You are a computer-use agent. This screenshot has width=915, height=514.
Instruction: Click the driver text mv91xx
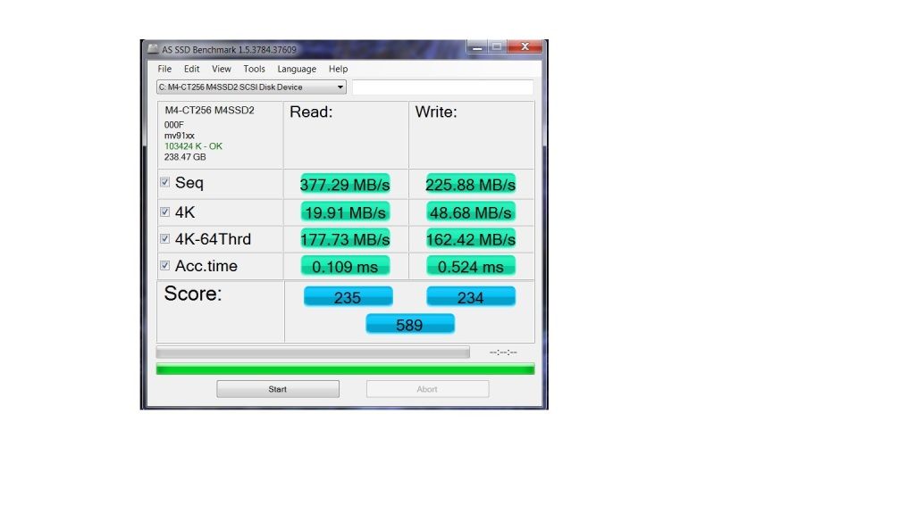[x=179, y=136]
